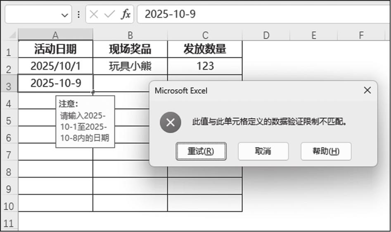Viewport: 391px width, 232px height.
Task: Click the 注意 input message tooltip
Action: (85, 122)
